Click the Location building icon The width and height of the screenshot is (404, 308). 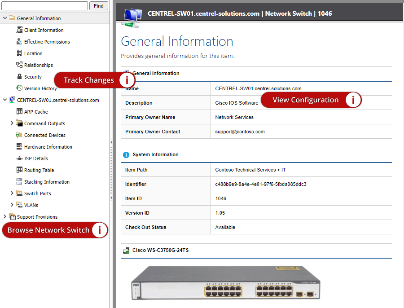19,53
